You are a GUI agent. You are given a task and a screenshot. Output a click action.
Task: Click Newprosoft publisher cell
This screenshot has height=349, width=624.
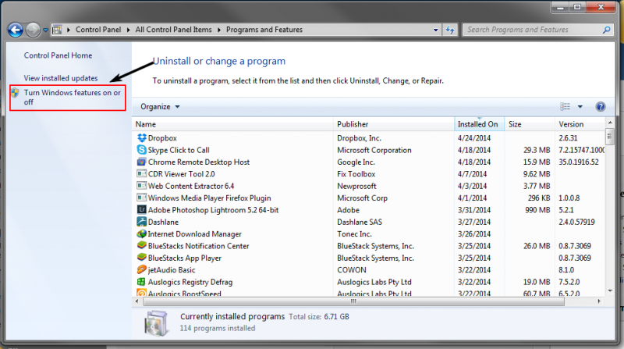356,186
